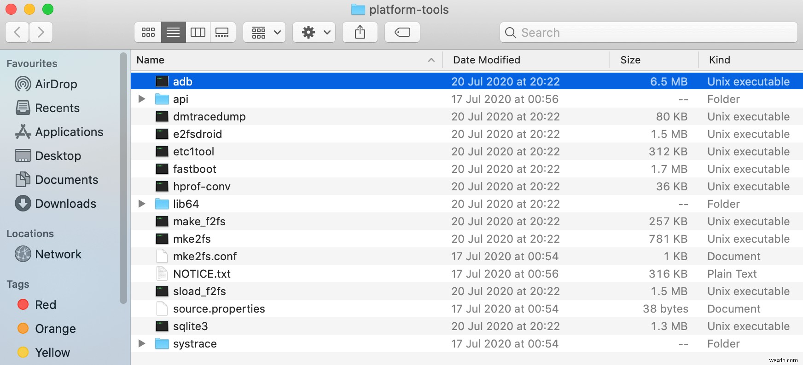This screenshot has width=803, height=365.
Task: Sort by the Date Modified column header
Action: (x=487, y=60)
